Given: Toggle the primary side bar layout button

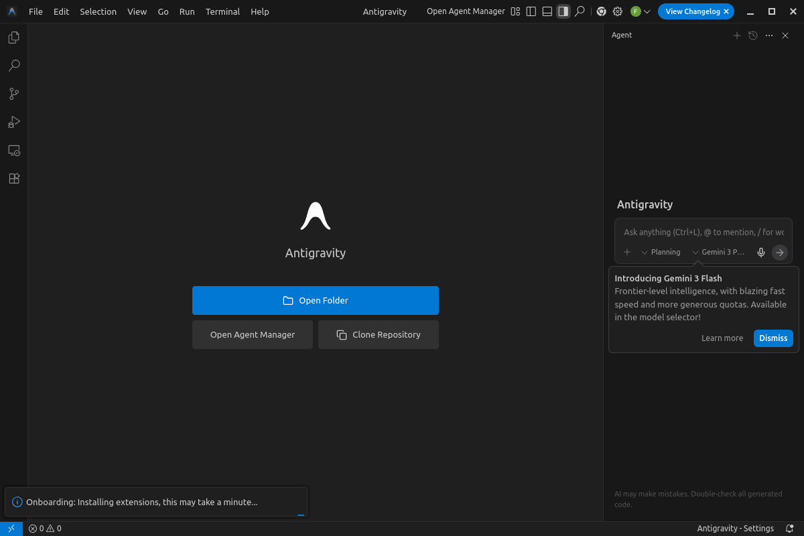Looking at the screenshot, I should coord(531,11).
